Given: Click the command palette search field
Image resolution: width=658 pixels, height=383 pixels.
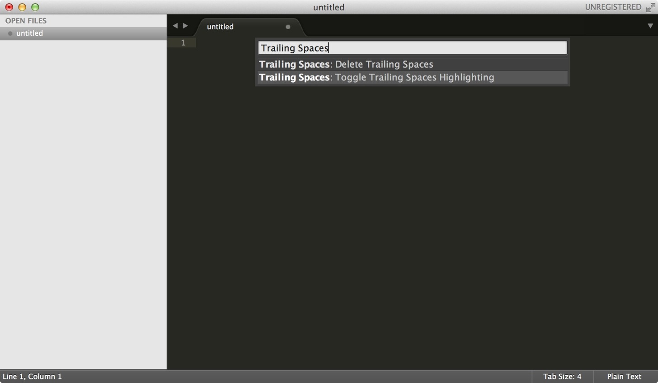Looking at the screenshot, I should (x=412, y=48).
